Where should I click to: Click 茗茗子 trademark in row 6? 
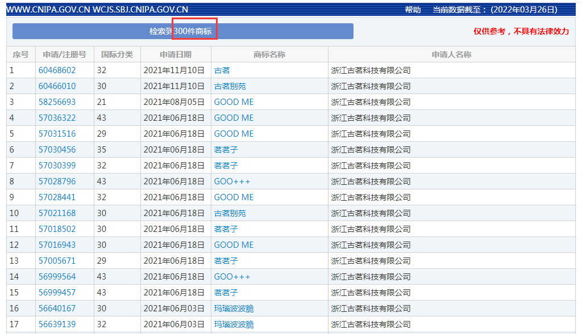pos(226,150)
